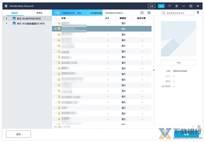
Task: Click the sector counter 3964928/451949623
Action: coord(114,13)
